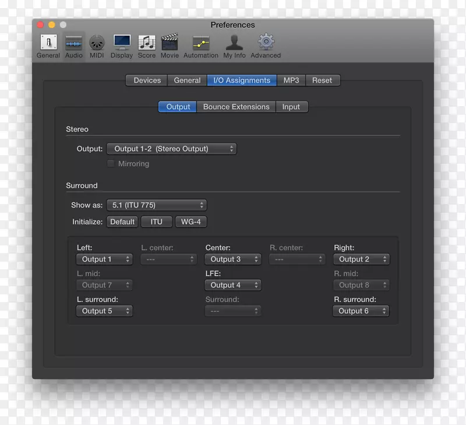Open the Stereo Output dropdown

click(x=172, y=149)
